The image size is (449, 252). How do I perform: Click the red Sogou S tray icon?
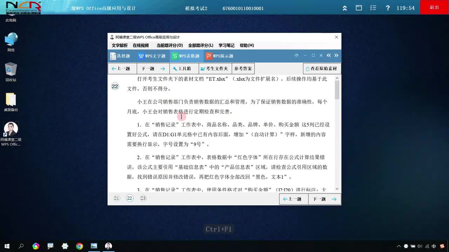click(442, 246)
